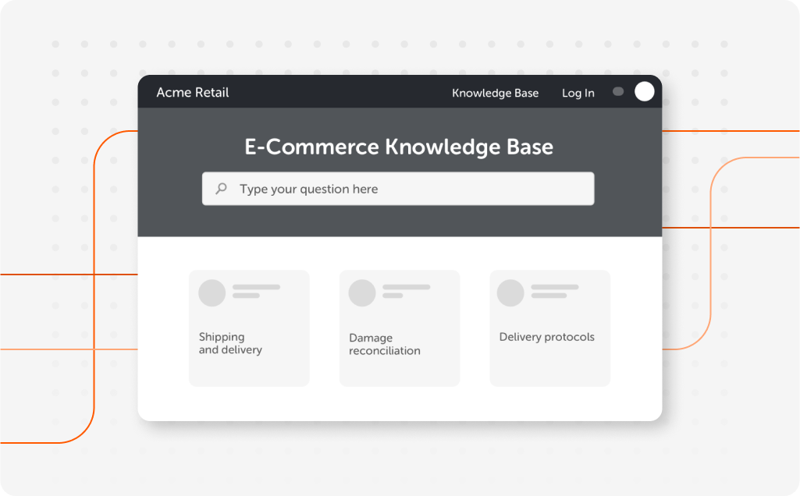Go to the Acme Retail home via navbar
The width and height of the screenshot is (800, 496).
192,92
